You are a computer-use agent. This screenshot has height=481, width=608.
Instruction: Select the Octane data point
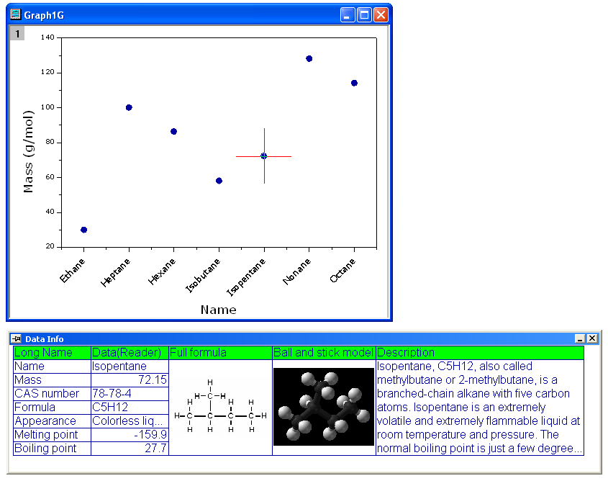[x=354, y=83]
